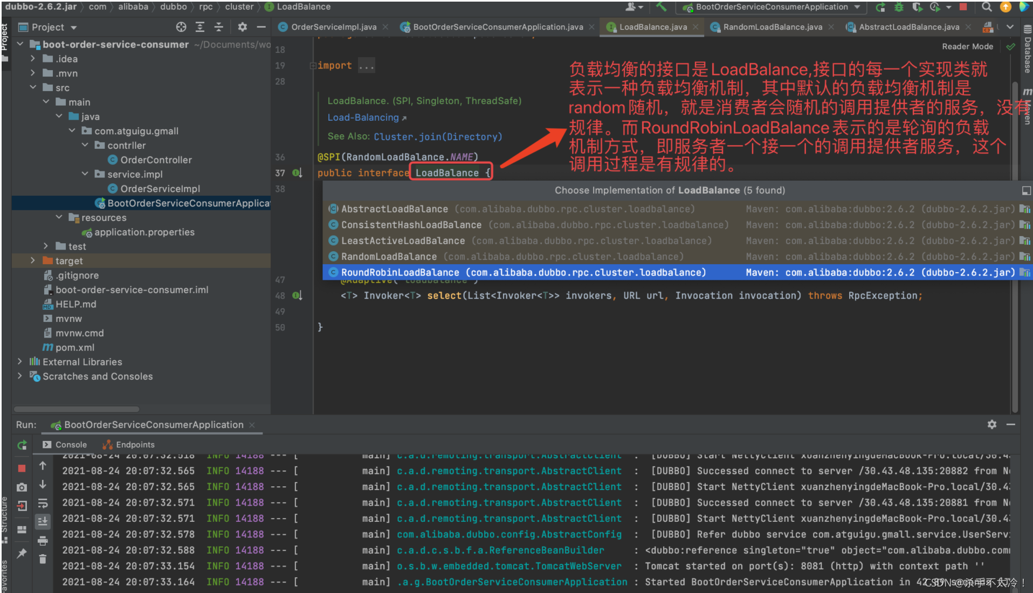Run with coverage icon in toolbar
This screenshot has height=593, width=1033.
click(x=917, y=7)
